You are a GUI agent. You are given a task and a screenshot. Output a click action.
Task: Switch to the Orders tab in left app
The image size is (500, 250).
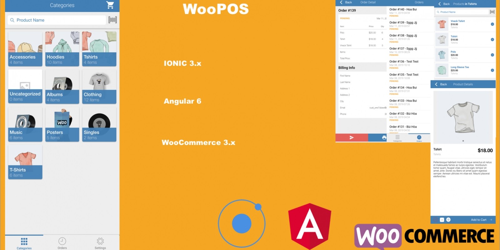coord(62,243)
